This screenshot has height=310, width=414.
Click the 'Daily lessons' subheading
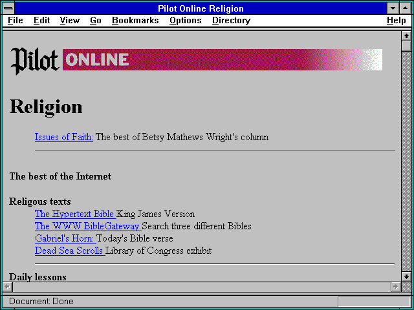pos(38,277)
